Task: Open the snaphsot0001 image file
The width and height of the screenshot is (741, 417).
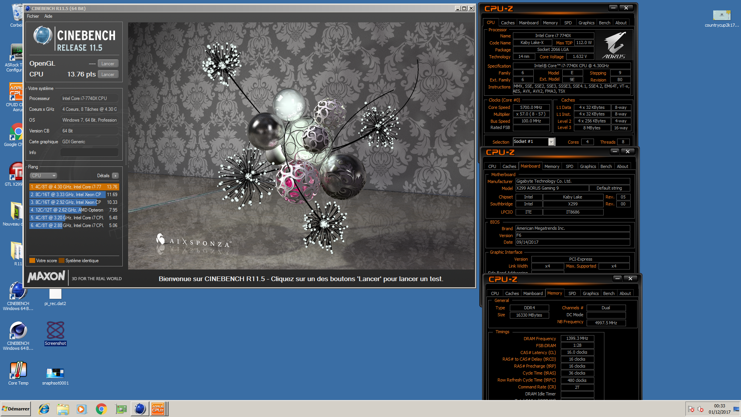Action: (55, 374)
